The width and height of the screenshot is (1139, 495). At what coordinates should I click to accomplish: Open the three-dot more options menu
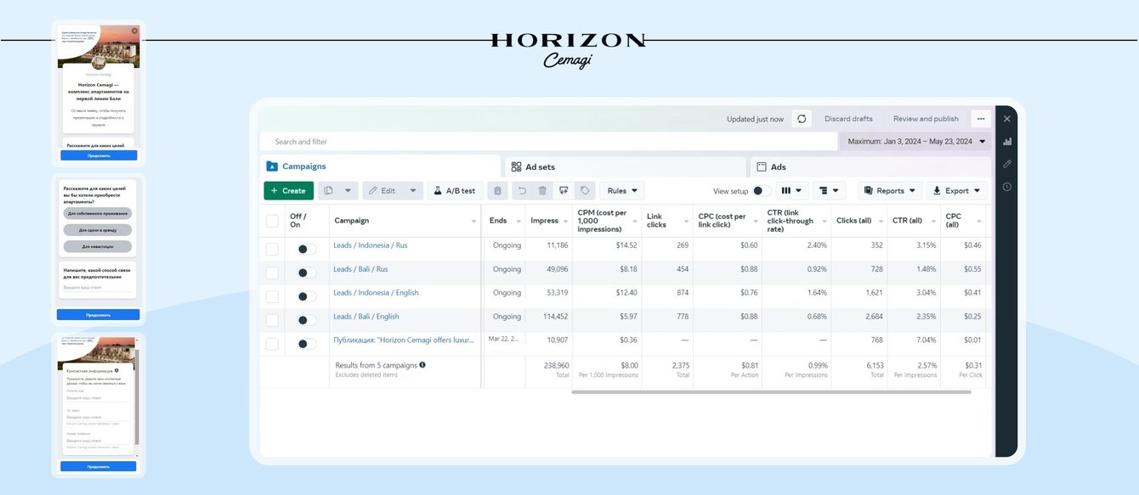coord(981,119)
